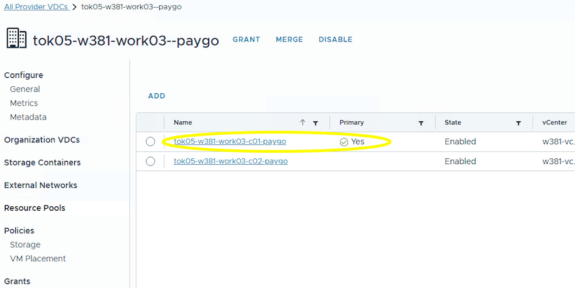Select radio button for c02-paygo row

tap(150, 162)
